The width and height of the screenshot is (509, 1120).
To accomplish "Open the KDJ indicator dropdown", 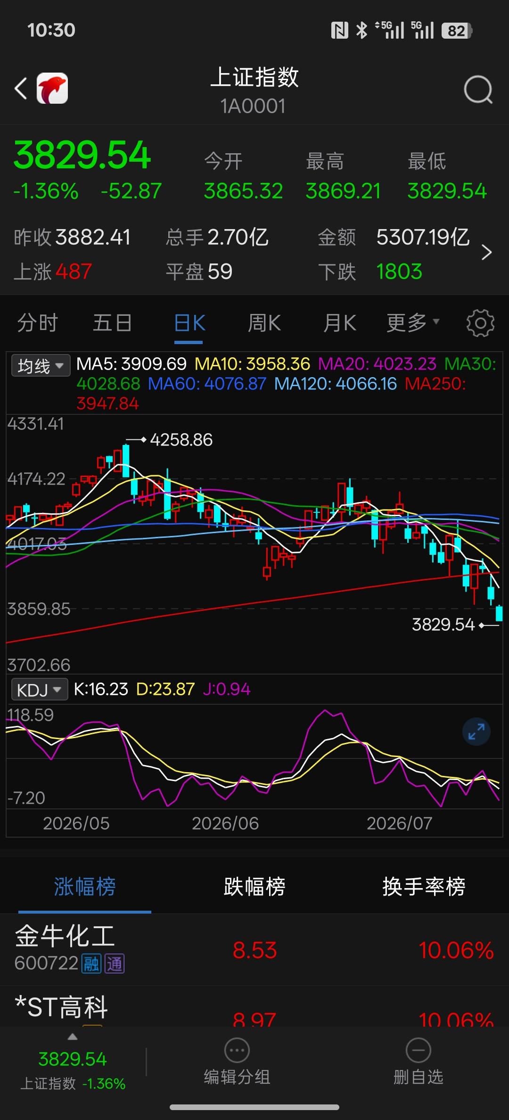I will coord(40,690).
